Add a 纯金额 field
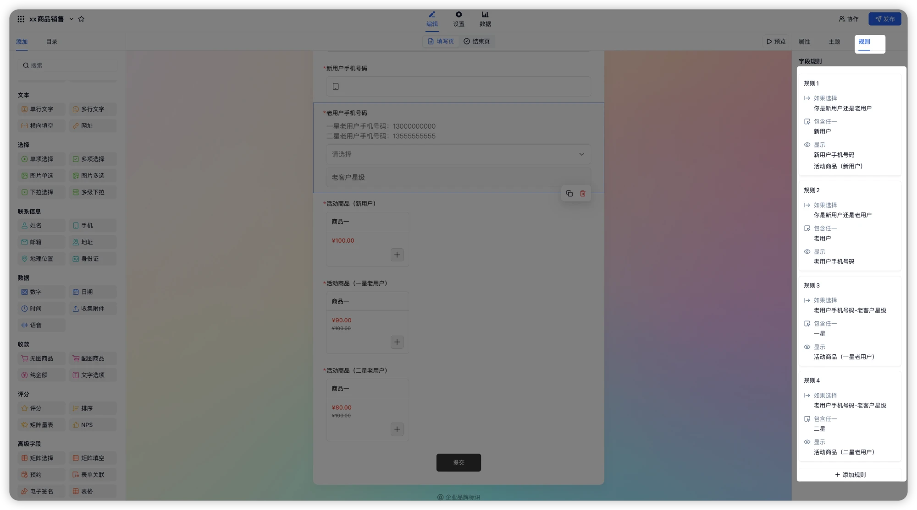The height and width of the screenshot is (510, 917). tap(42, 375)
